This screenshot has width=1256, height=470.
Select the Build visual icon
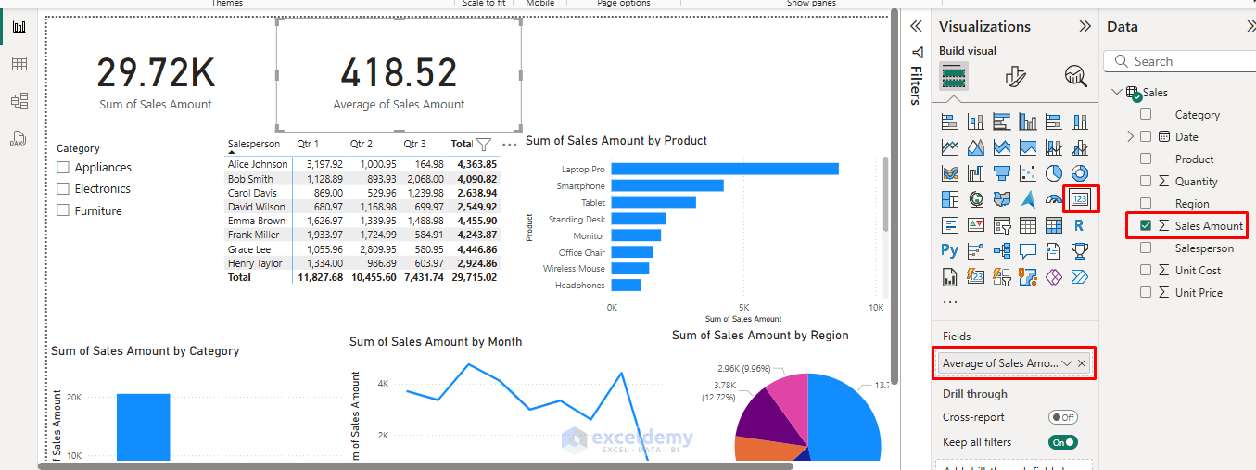(x=953, y=76)
